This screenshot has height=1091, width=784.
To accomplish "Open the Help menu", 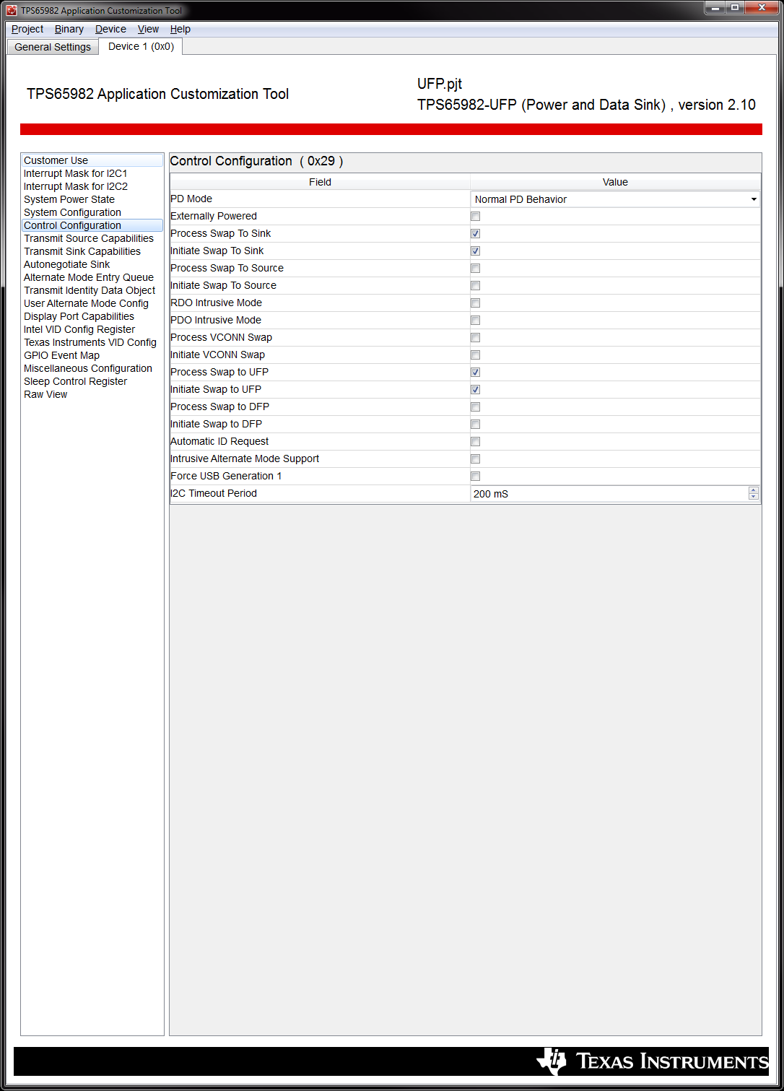I will click(x=180, y=29).
